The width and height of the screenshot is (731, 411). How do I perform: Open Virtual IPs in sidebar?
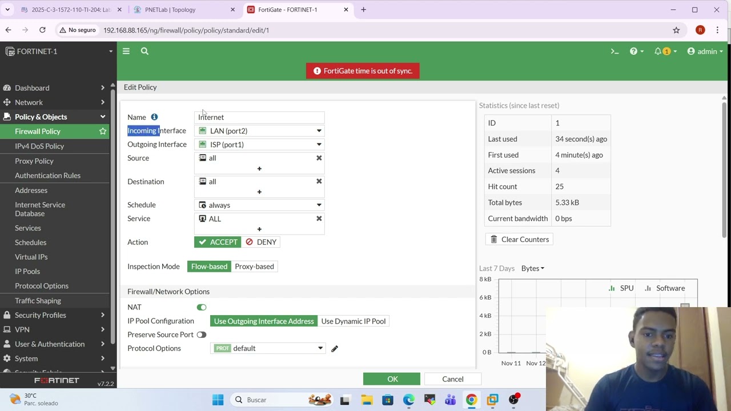coord(31,257)
